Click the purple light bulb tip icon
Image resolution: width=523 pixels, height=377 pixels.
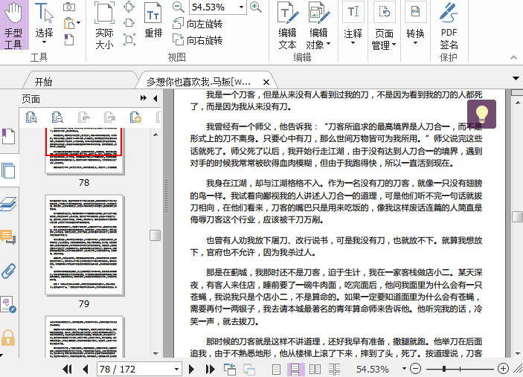[481, 114]
